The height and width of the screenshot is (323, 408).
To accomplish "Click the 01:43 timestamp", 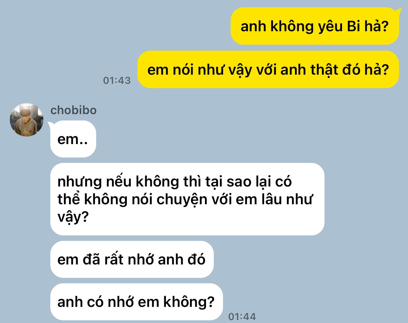I will (117, 80).
